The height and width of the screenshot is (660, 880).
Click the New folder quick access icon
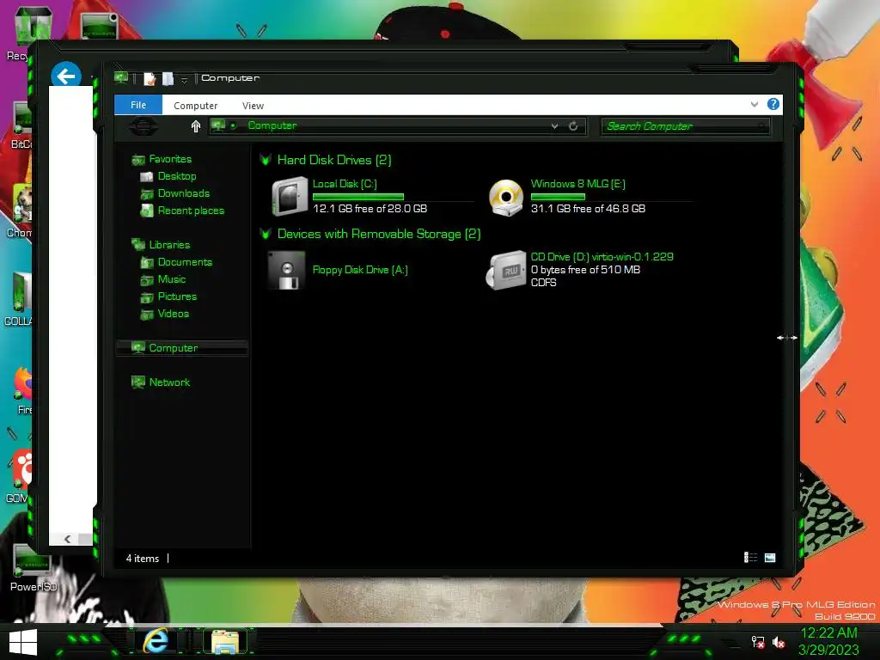pyautogui.click(x=168, y=78)
